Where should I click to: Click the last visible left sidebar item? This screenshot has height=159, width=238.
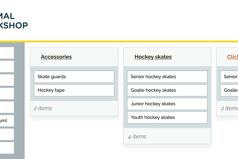click(x=6, y=148)
